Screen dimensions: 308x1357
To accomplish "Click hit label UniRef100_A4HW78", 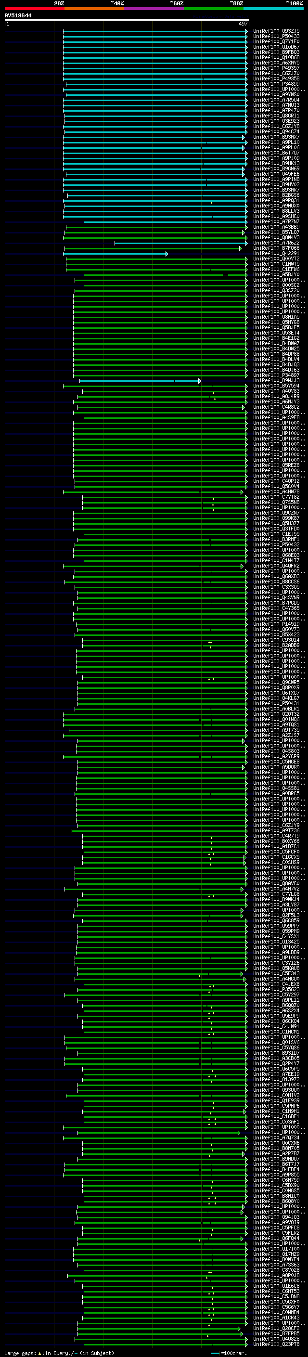I will (x=276, y=491).
